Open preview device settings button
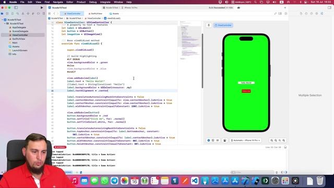334x188 pixels. click(225, 140)
